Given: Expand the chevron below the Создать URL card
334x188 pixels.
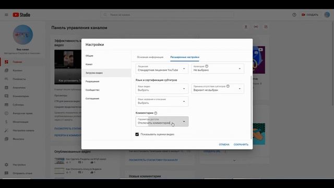Looking at the screenshot, I should click(x=234, y=160).
